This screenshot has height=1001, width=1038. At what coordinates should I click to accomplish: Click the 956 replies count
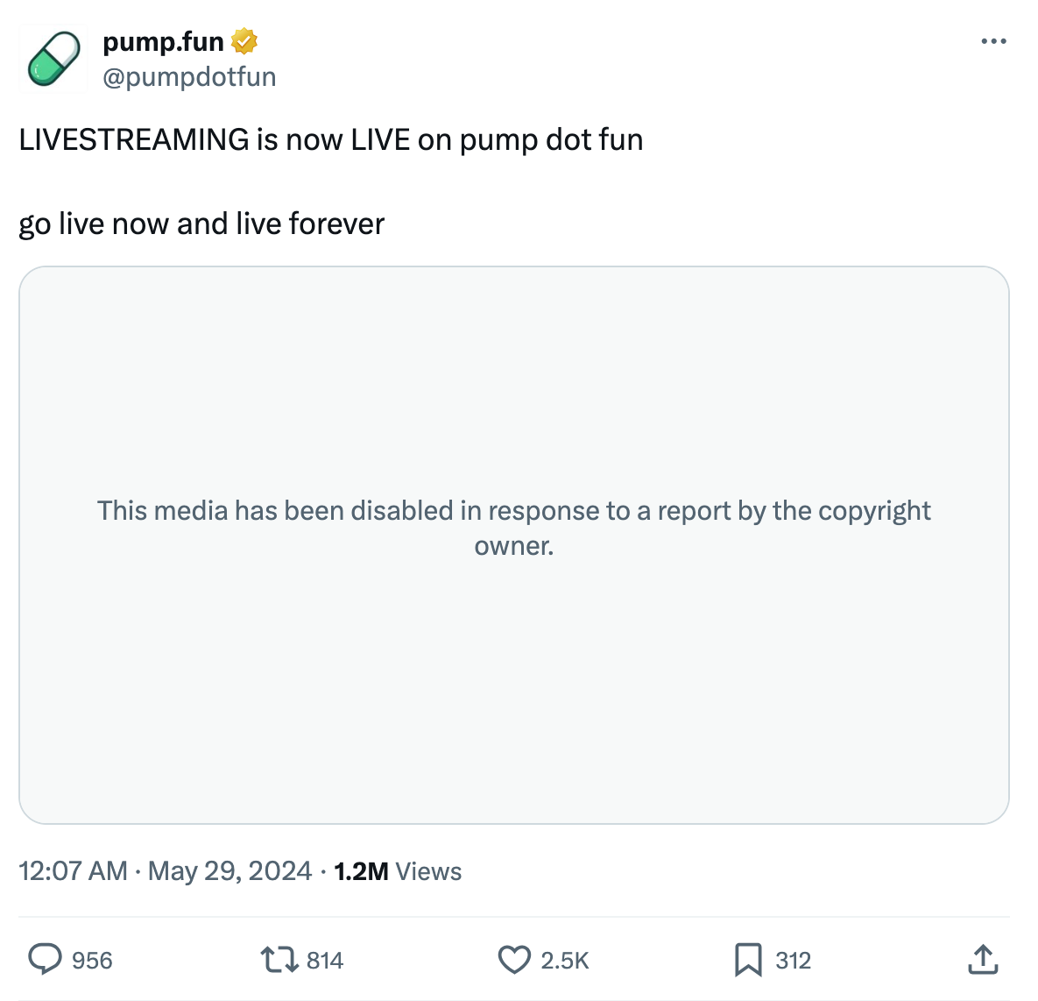pos(92,961)
